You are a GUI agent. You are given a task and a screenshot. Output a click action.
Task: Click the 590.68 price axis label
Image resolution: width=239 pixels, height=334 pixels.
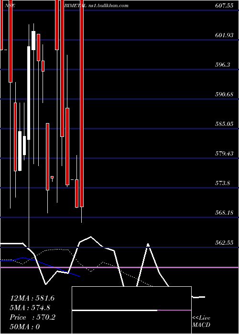click(x=224, y=94)
